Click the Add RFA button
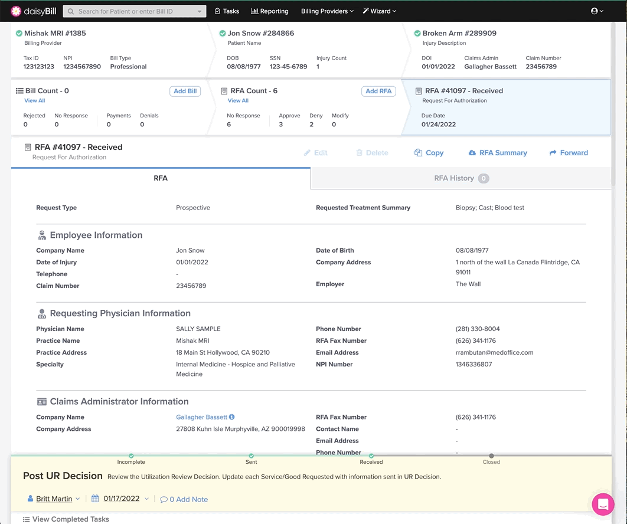This screenshot has height=524, width=627. [378, 91]
